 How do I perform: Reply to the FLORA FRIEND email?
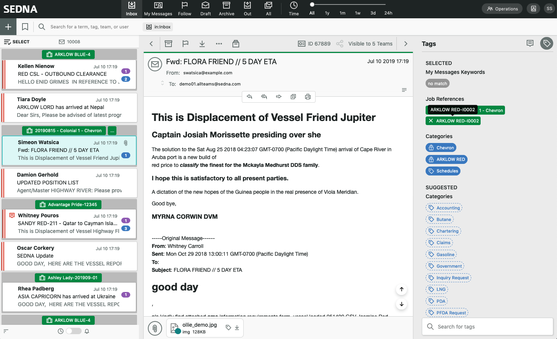(249, 97)
